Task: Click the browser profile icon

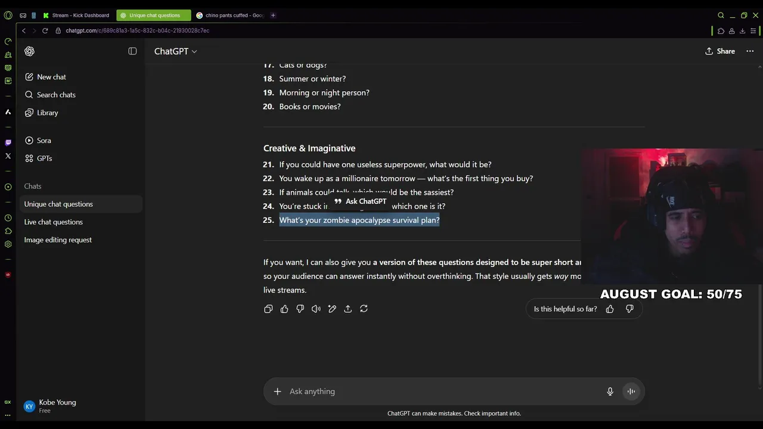Action: (731, 30)
